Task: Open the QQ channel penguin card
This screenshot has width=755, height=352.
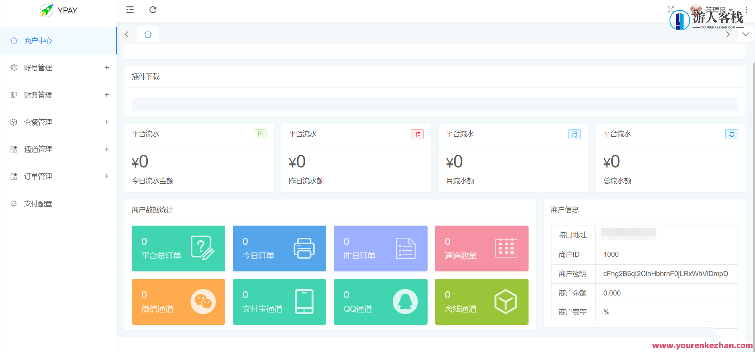Action: click(x=380, y=302)
